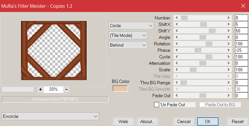The height and width of the screenshot is (126, 249).
Task: Click the Cycle value field
Action: pyautogui.click(x=241, y=57)
